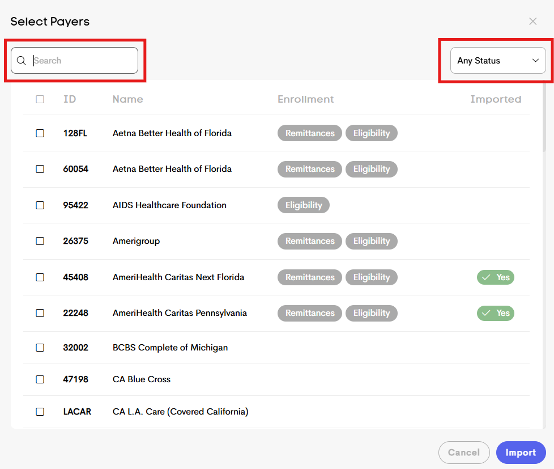Click the BCBS Complete of Michigan name
This screenshot has width=554, height=469.
click(x=171, y=348)
